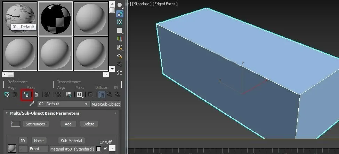
Task: Click the Add sub-material button
Action: tap(68, 124)
